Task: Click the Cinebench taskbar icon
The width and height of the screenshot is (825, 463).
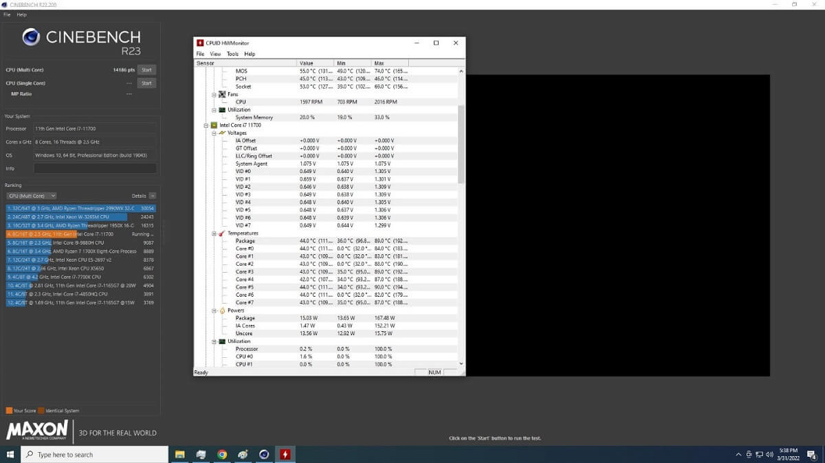Action: coord(264,455)
